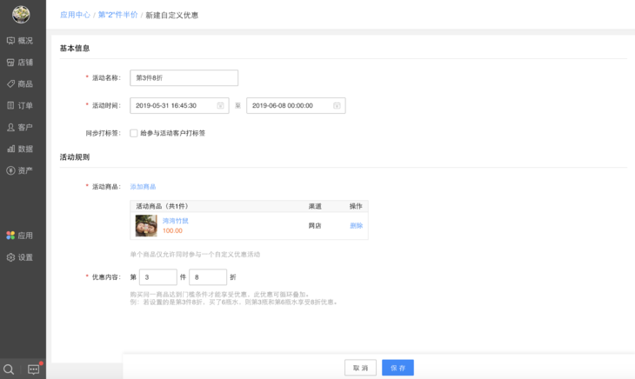The height and width of the screenshot is (379, 635).
Task: Open 资产 assets section
Action: [x=21, y=171]
